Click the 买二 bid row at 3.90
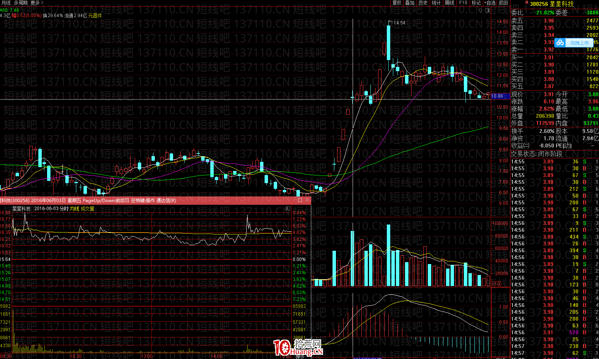 pyautogui.click(x=555, y=65)
